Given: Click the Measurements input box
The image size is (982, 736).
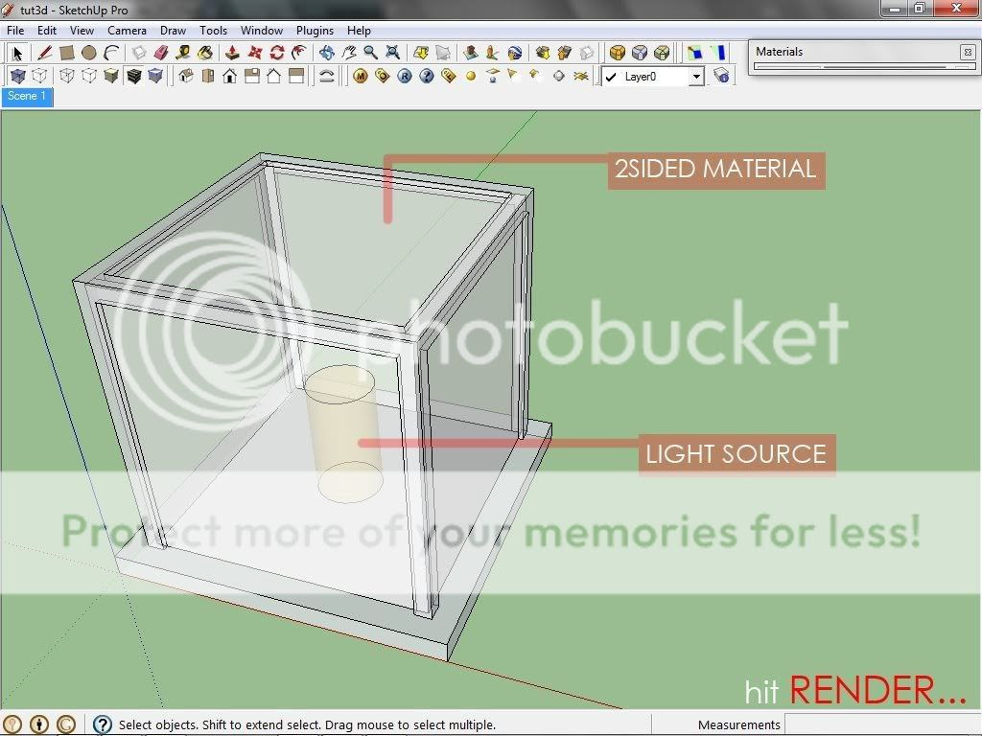Looking at the screenshot, I should pyautogui.click(x=882, y=724).
